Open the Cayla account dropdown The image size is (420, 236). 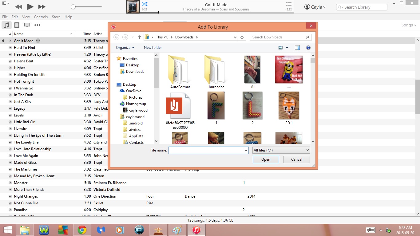coord(315,7)
